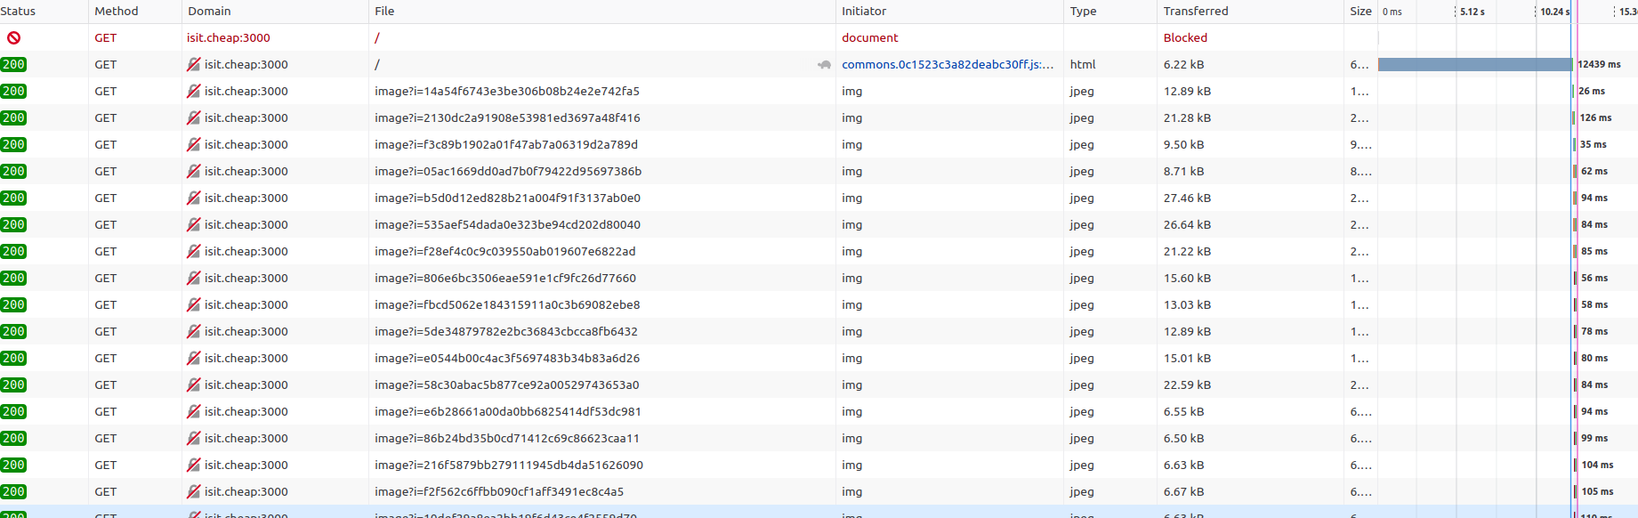Click the 12439 ms waterfall timing bar

coord(1474,65)
